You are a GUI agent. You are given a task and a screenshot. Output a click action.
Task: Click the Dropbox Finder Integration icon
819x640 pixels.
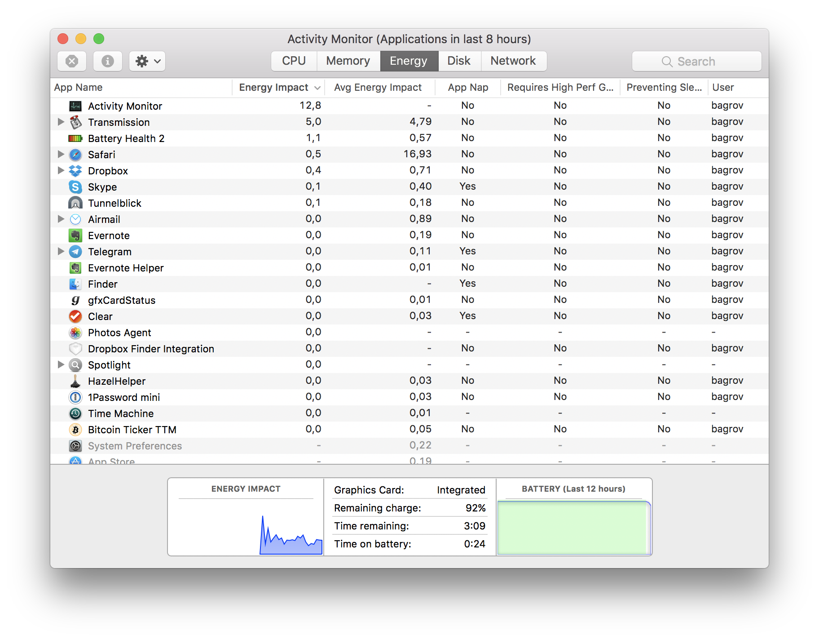click(75, 349)
